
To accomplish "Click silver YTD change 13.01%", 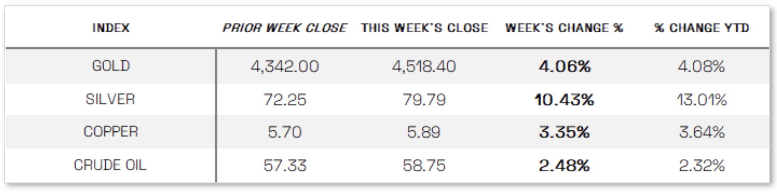I will point(701,100).
